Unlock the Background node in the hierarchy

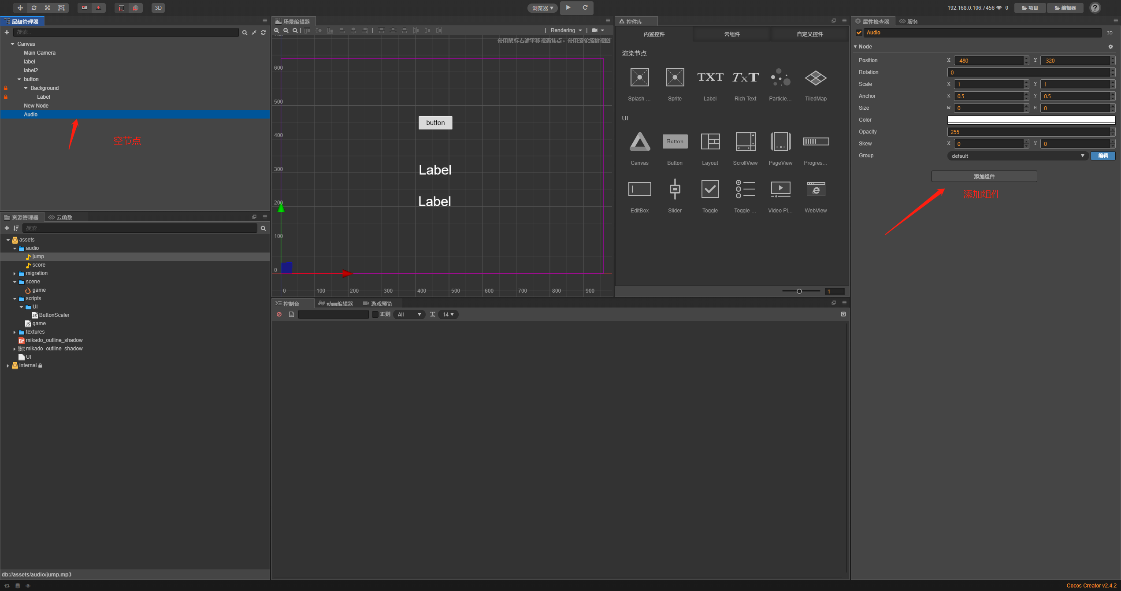pyautogui.click(x=5, y=88)
